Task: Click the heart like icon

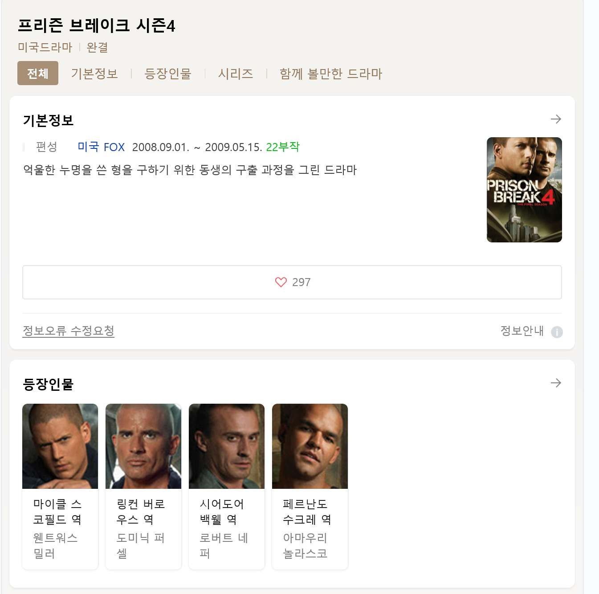Action: [281, 282]
